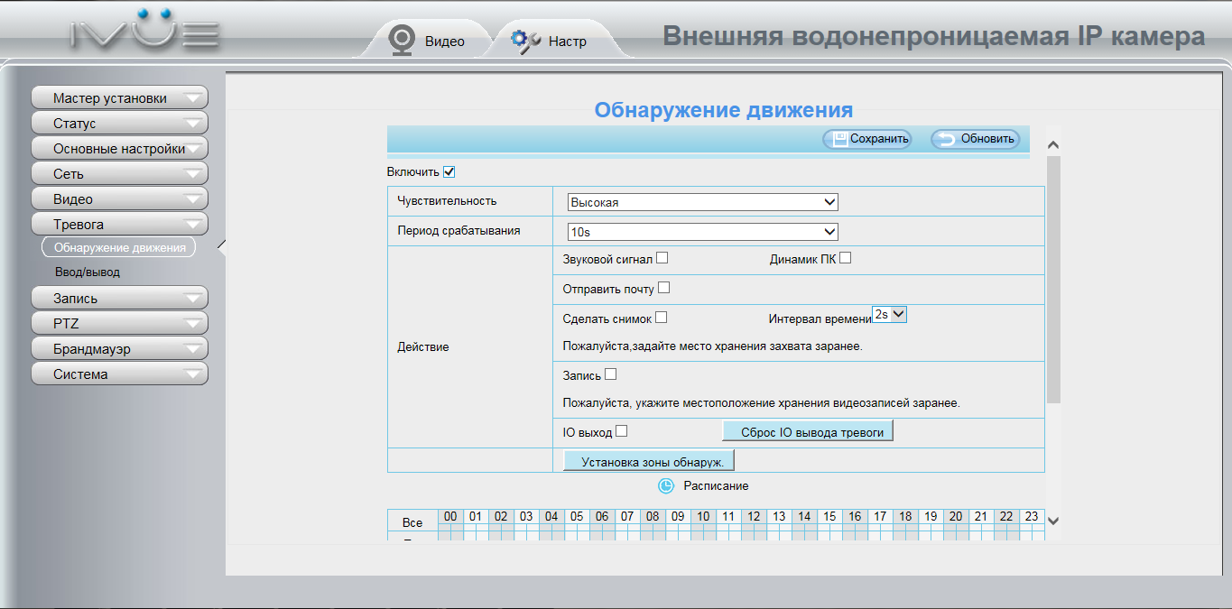Select Обнаружение движения submenu item
The height and width of the screenshot is (609, 1232).
[119, 247]
